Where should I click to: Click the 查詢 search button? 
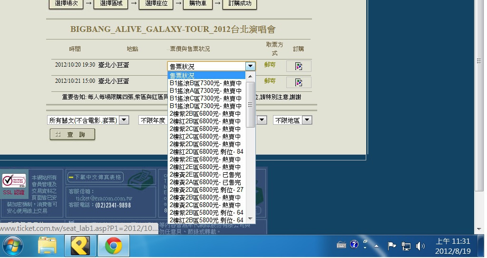[72, 135]
